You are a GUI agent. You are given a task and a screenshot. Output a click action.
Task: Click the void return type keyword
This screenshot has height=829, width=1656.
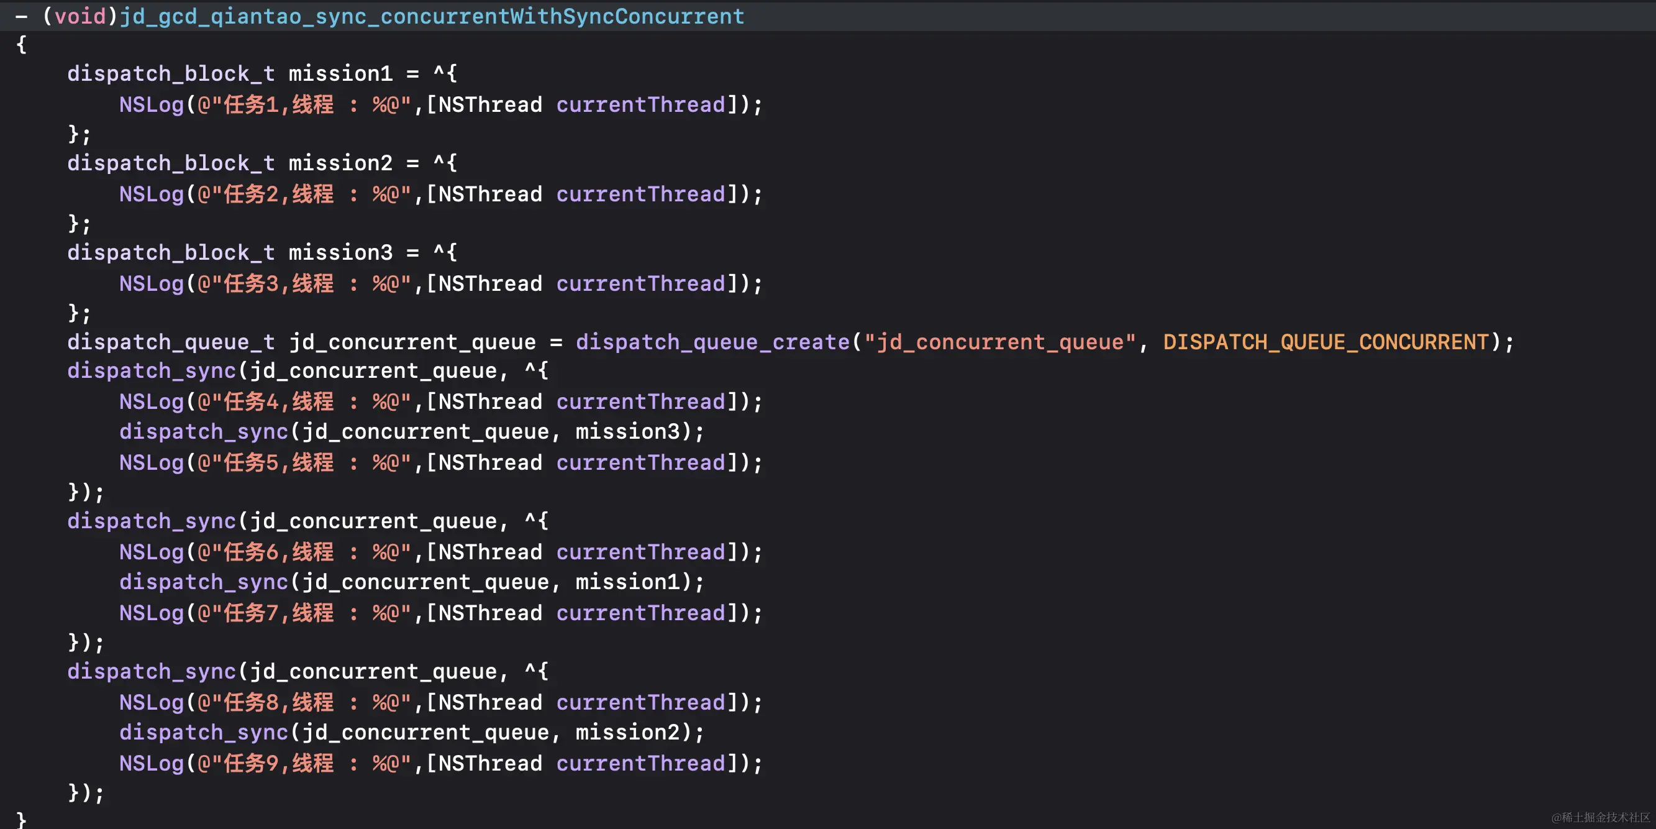pos(80,16)
